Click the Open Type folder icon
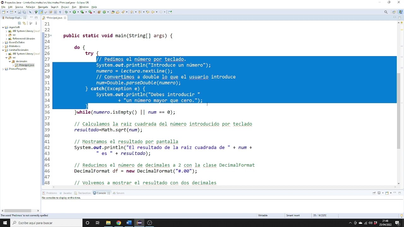This screenshot has height=227, width=404. [x=113, y=12]
